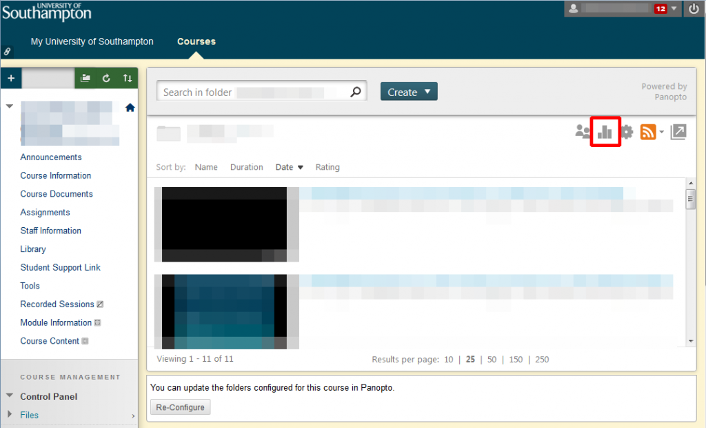Open folder settings gear icon
706x428 pixels.
(627, 132)
